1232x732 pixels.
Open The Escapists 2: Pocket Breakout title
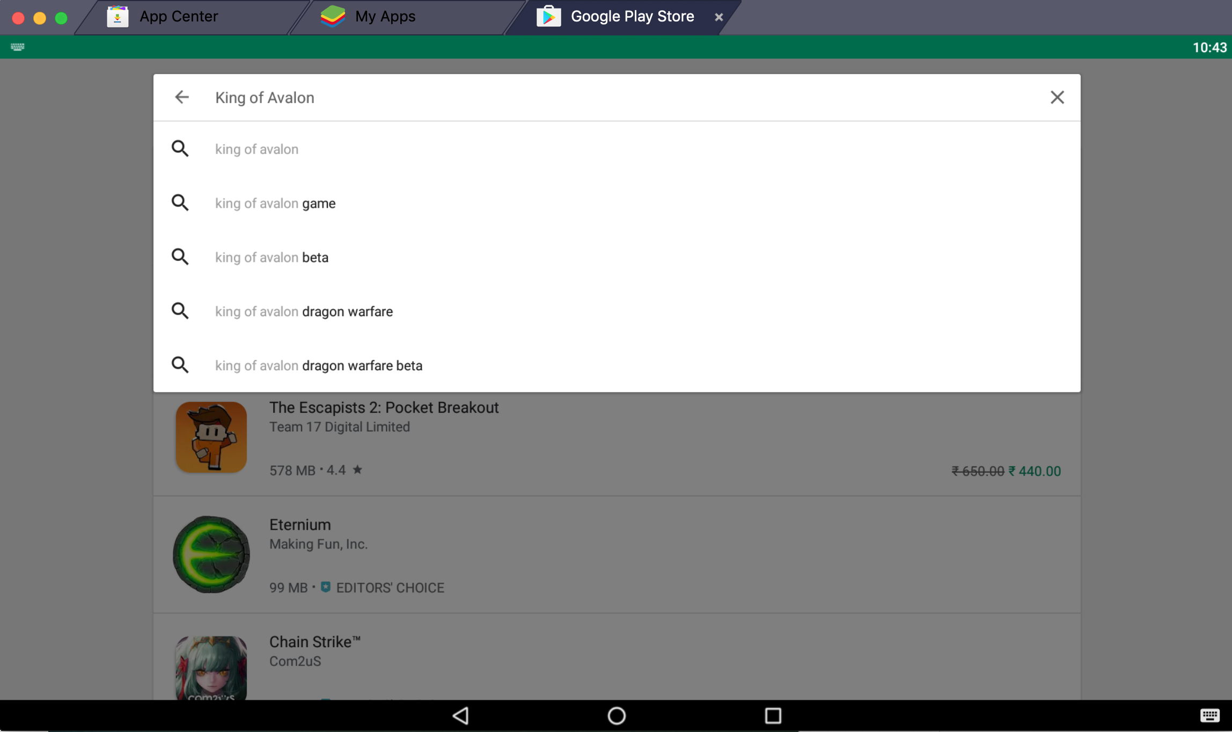384,407
